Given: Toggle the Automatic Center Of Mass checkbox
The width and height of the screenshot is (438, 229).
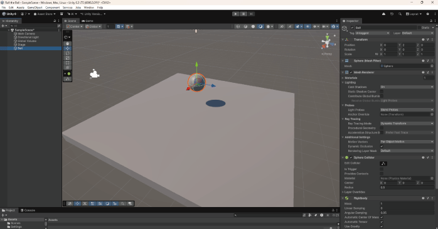Looking at the screenshot, I should 382,217.
